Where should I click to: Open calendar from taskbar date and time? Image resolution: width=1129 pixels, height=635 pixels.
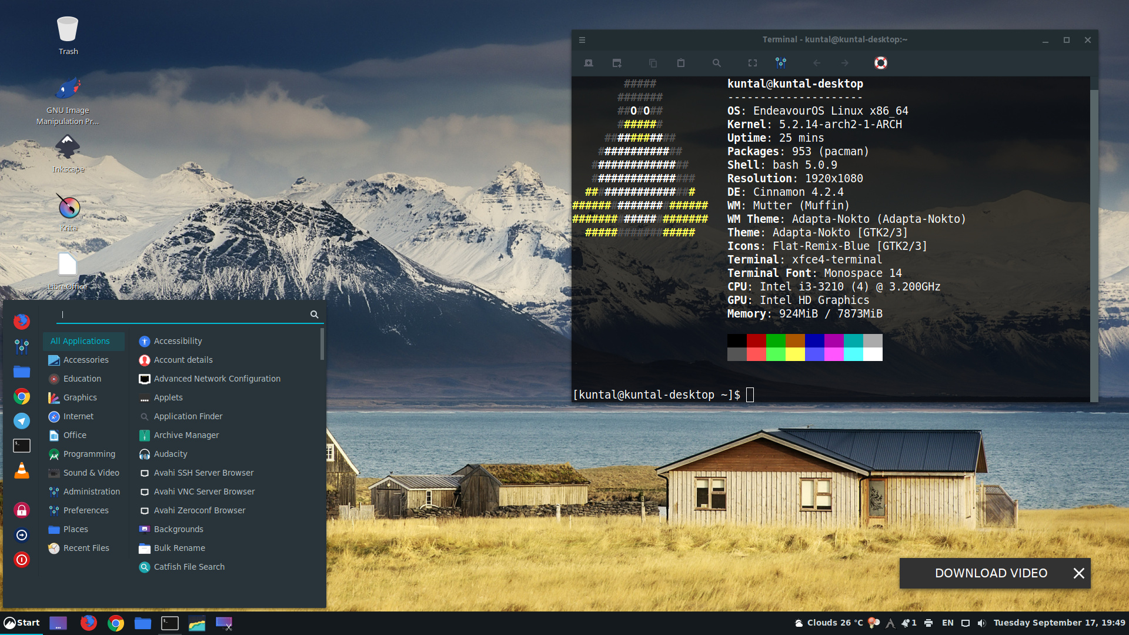coord(1059,623)
